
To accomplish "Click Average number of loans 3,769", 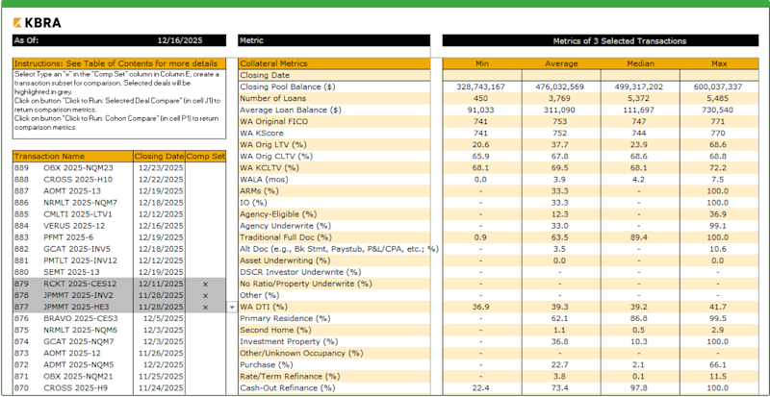I will pos(561,98).
